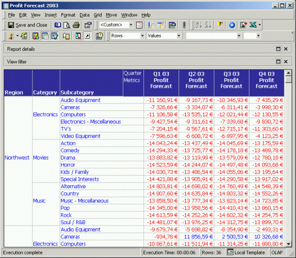
Task: Maximize the Report details panel
Action: [x=278, y=49]
